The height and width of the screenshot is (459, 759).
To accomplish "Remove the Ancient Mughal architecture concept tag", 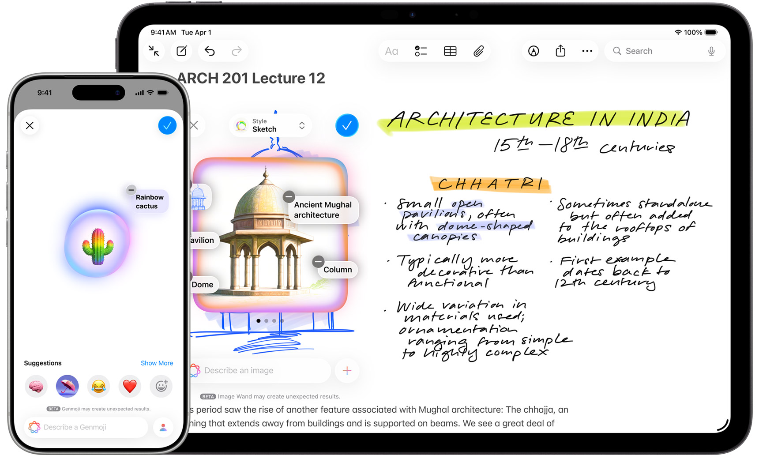I will coord(289,196).
